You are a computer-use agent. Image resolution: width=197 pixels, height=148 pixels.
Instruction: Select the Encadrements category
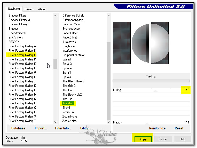(18, 33)
